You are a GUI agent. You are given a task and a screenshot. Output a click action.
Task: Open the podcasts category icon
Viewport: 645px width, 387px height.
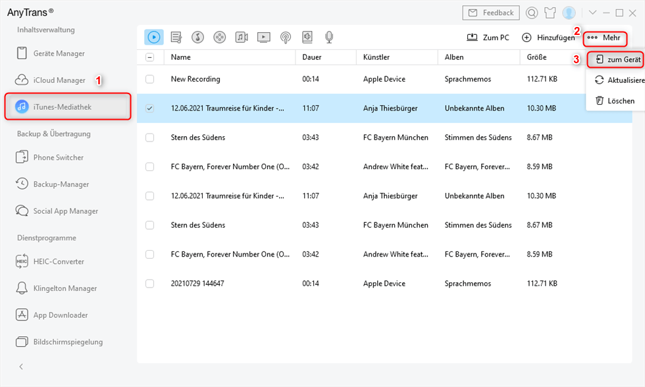(286, 38)
